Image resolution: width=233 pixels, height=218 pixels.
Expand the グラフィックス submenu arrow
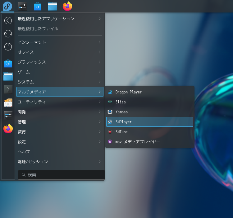coord(100,62)
